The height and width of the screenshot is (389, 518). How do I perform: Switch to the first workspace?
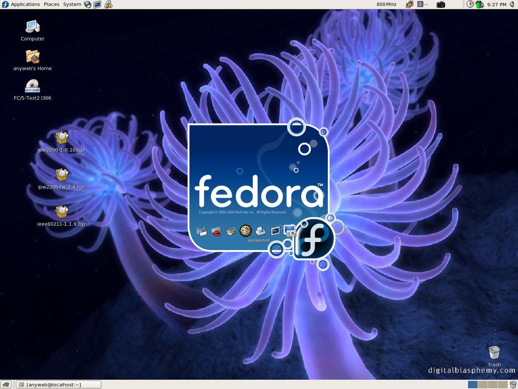(473, 385)
